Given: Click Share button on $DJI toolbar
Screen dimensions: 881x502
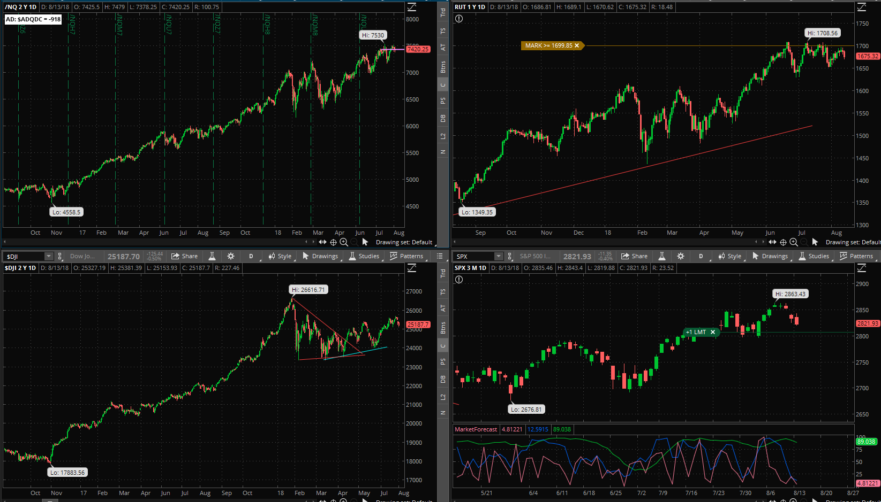Looking at the screenshot, I should pyautogui.click(x=185, y=256).
